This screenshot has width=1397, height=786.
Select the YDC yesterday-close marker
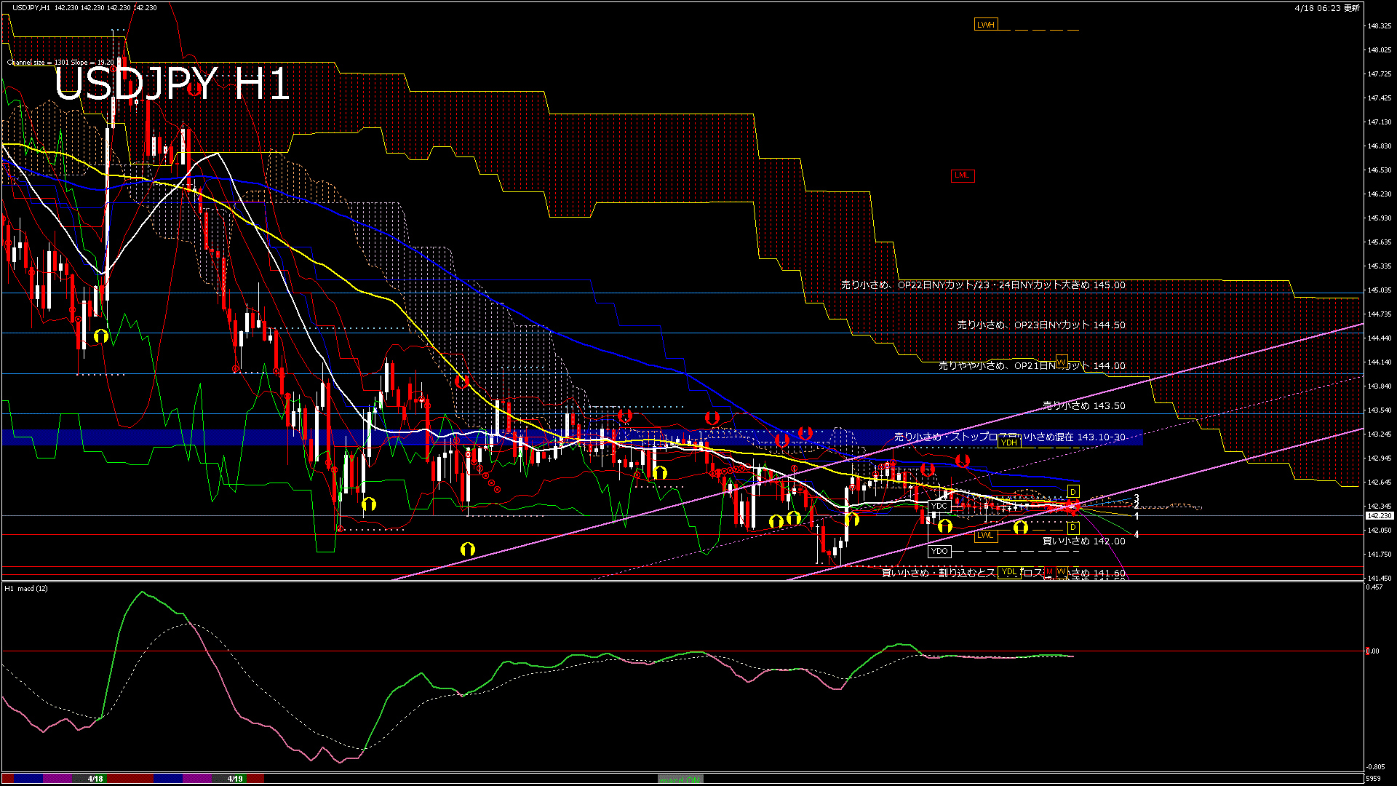(939, 506)
